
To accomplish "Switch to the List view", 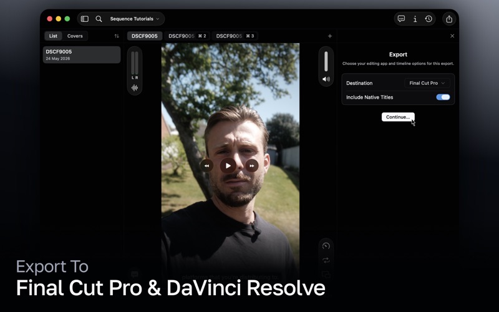I will point(53,36).
